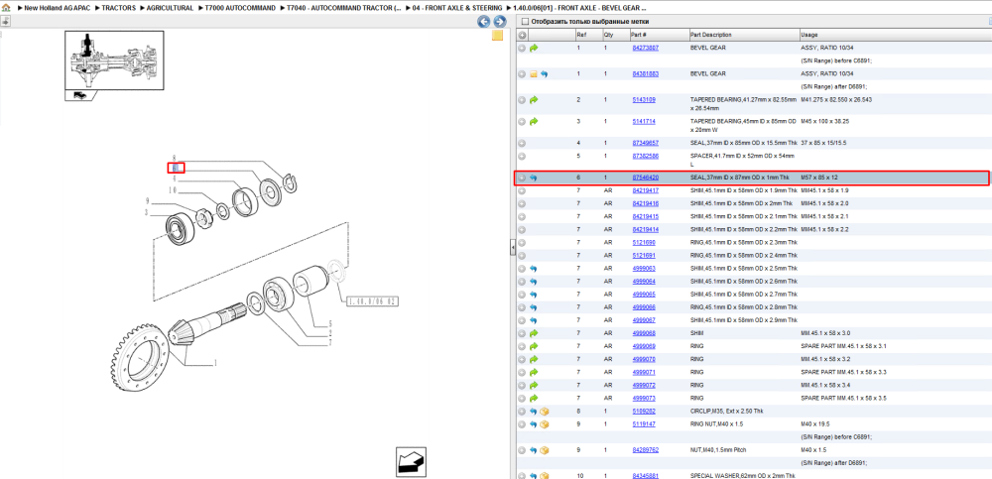Open part number link 84345881

click(646, 476)
